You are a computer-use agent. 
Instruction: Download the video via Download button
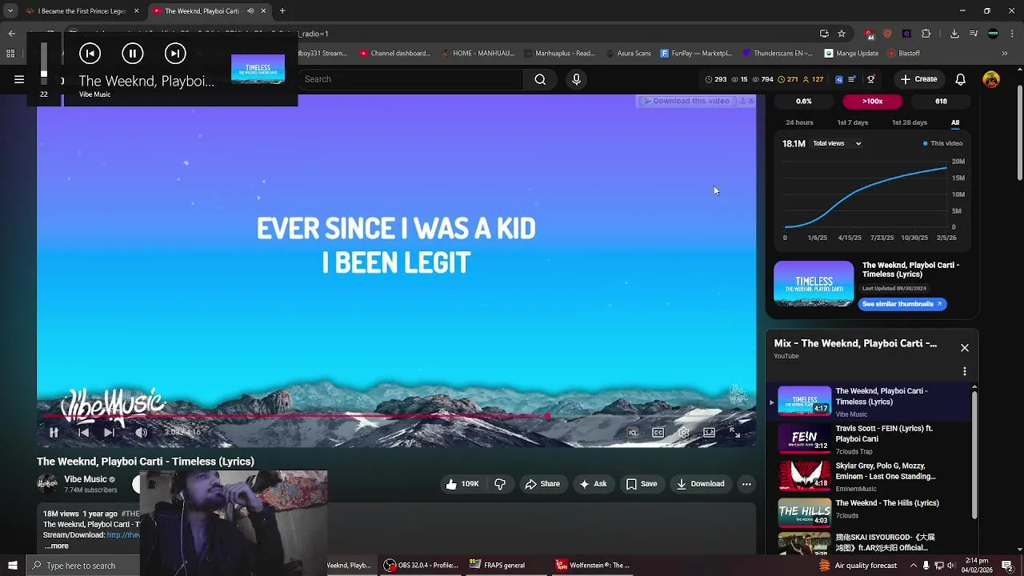700,484
